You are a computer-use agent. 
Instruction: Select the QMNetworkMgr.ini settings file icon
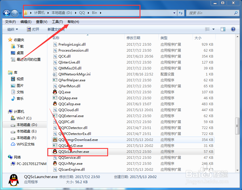click(x=55, y=74)
